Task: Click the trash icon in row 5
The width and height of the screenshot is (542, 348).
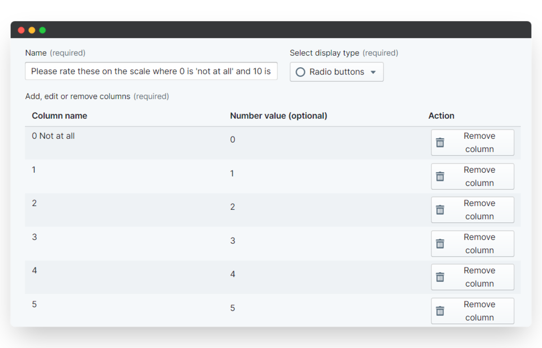Action: pyautogui.click(x=440, y=311)
